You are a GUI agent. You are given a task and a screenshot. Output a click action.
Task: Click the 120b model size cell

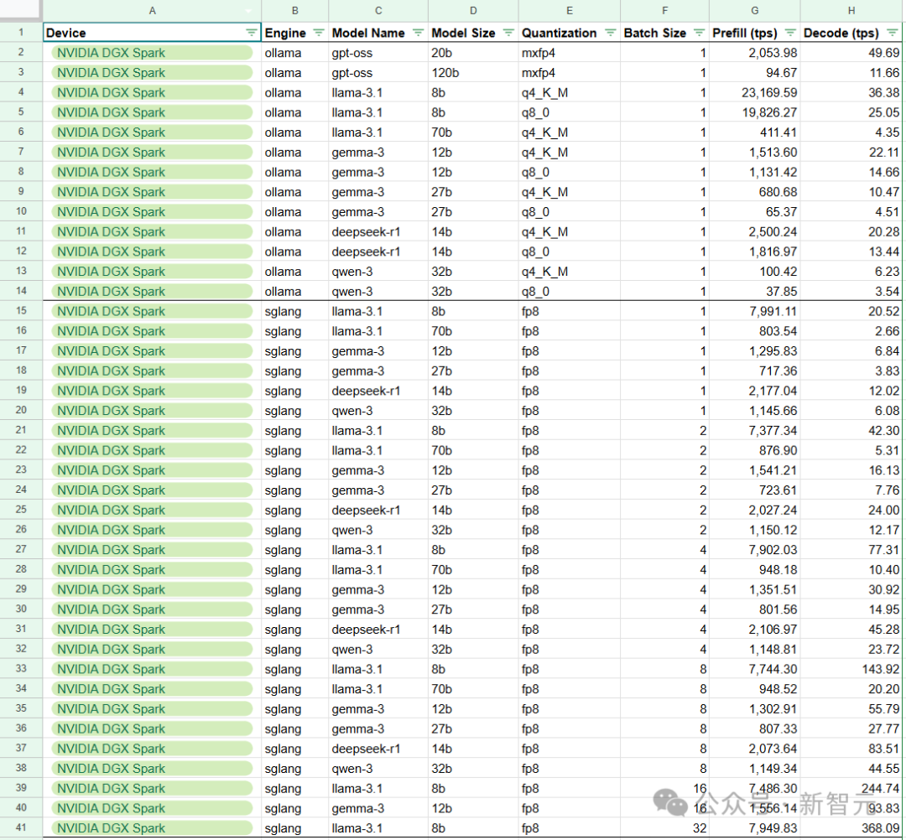pyautogui.click(x=473, y=72)
